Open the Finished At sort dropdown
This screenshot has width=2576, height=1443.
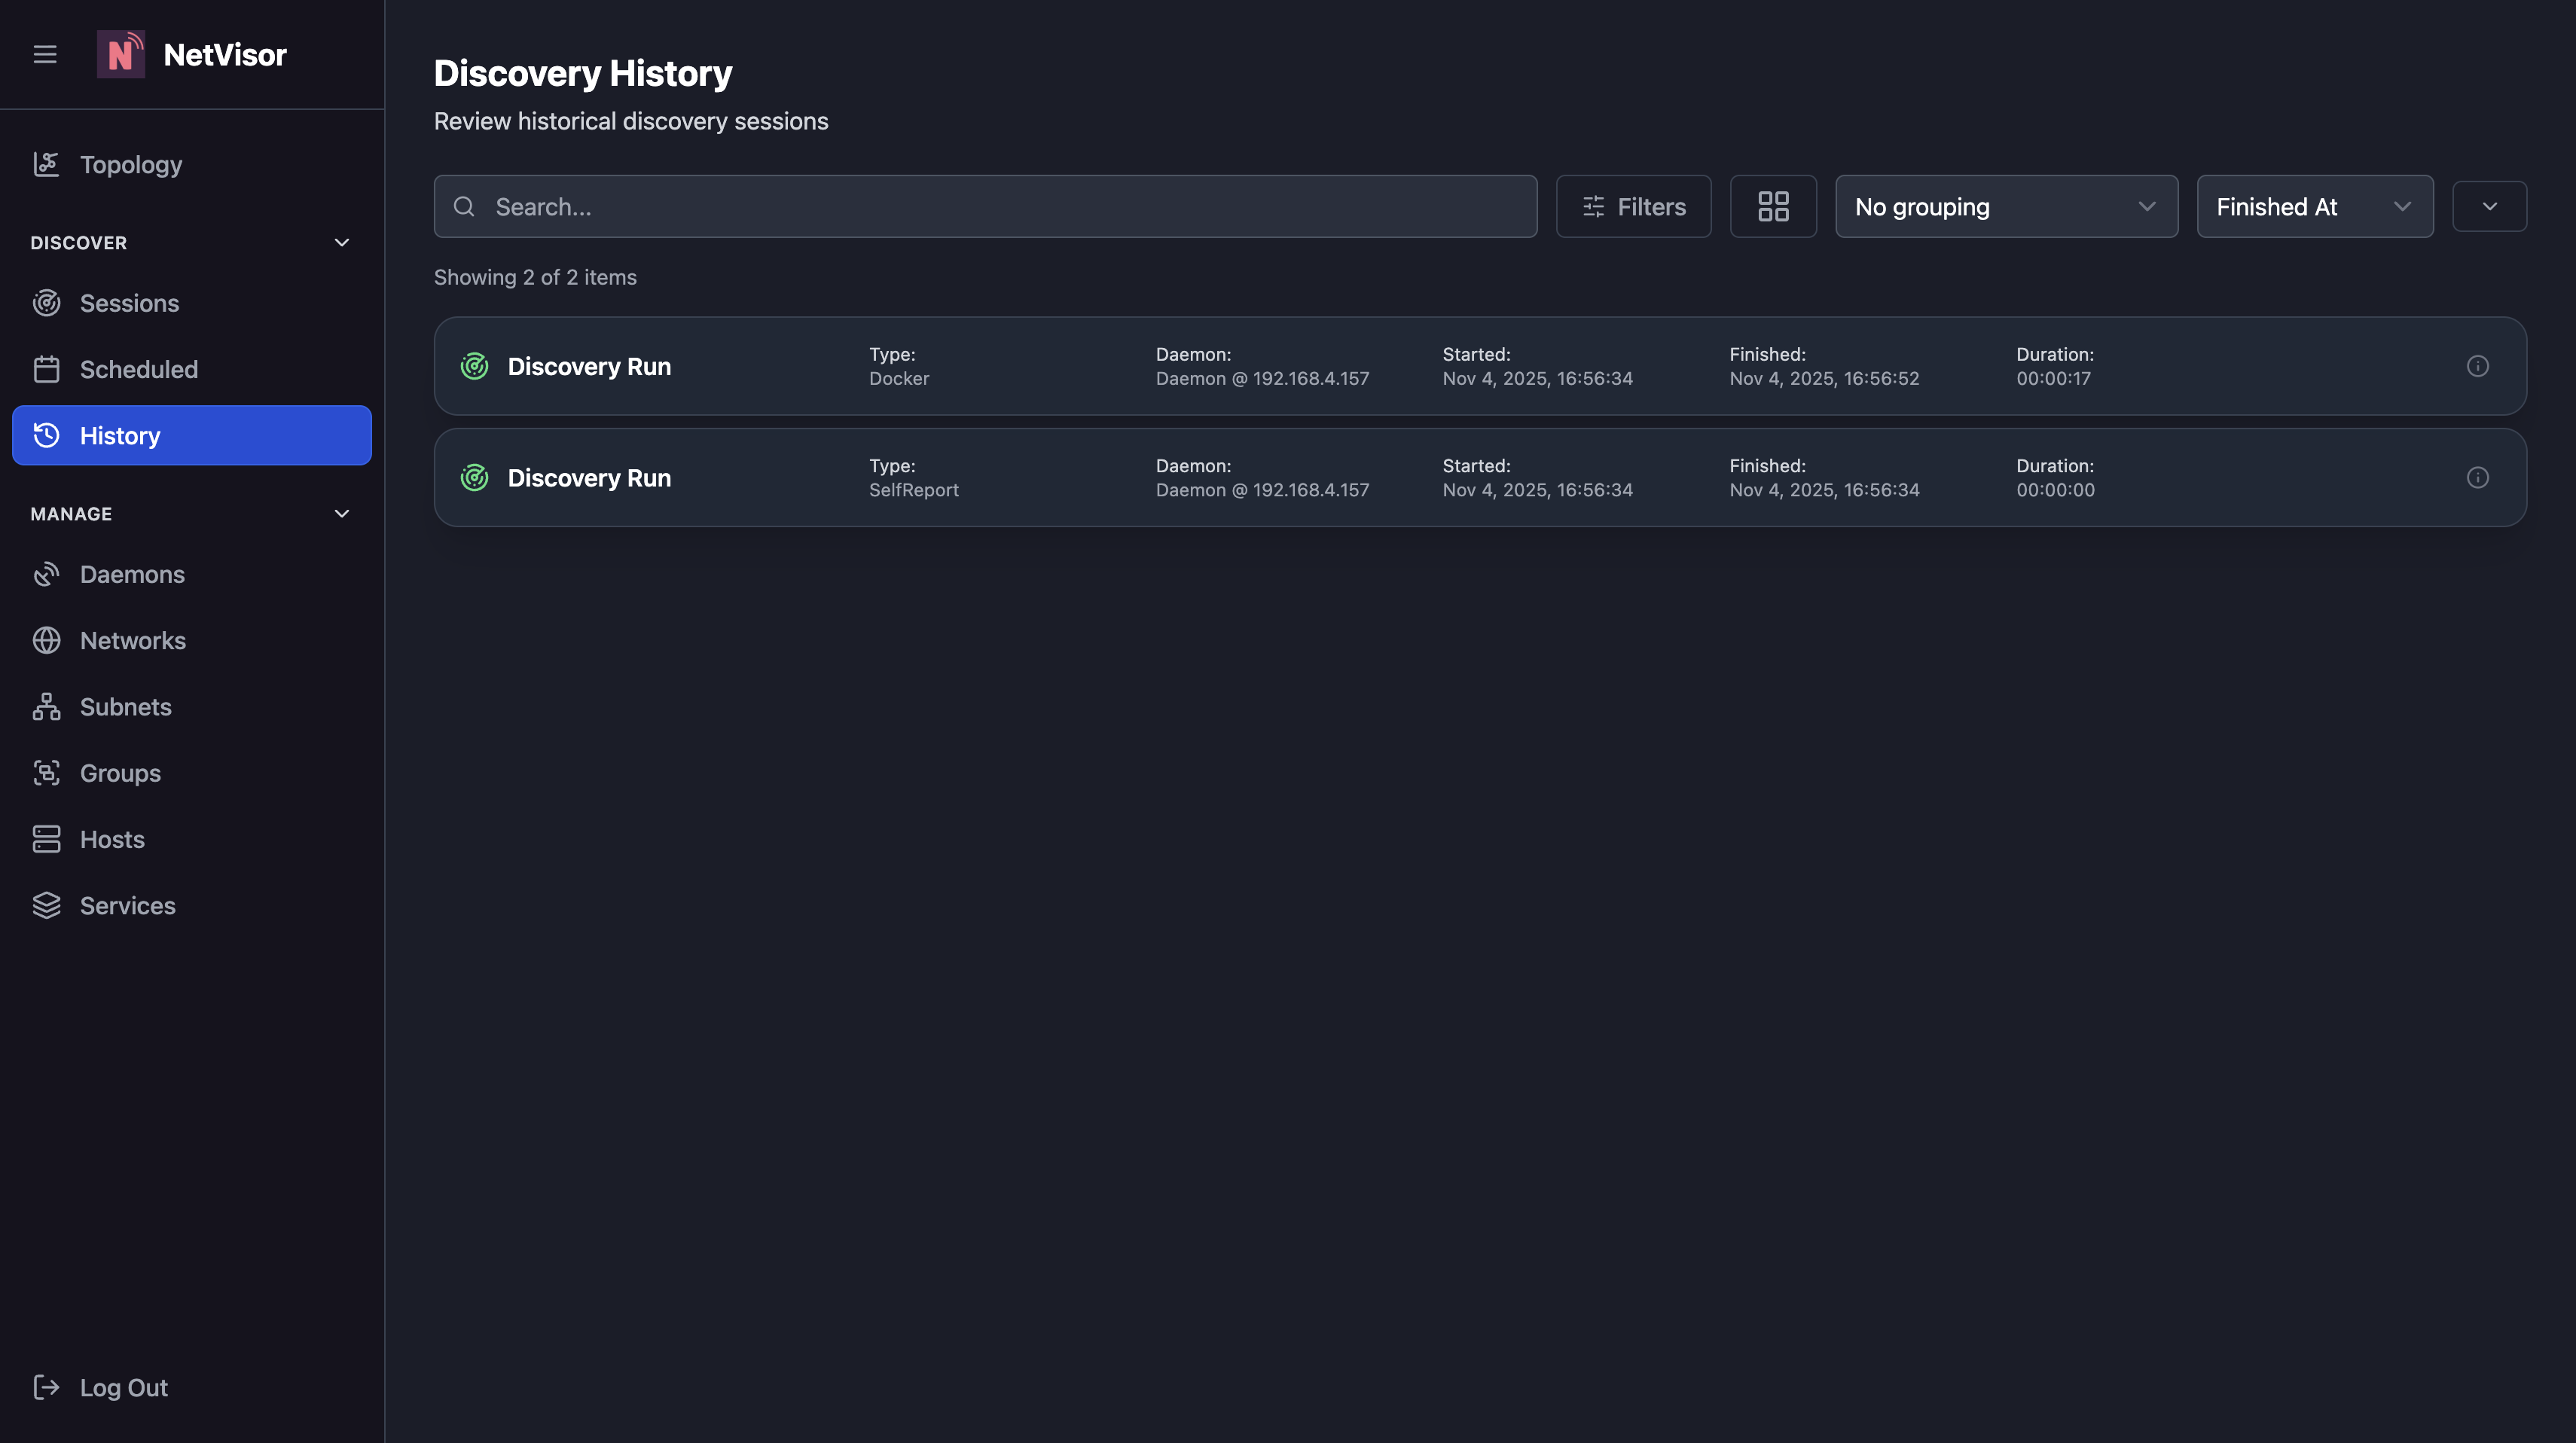2314,206
